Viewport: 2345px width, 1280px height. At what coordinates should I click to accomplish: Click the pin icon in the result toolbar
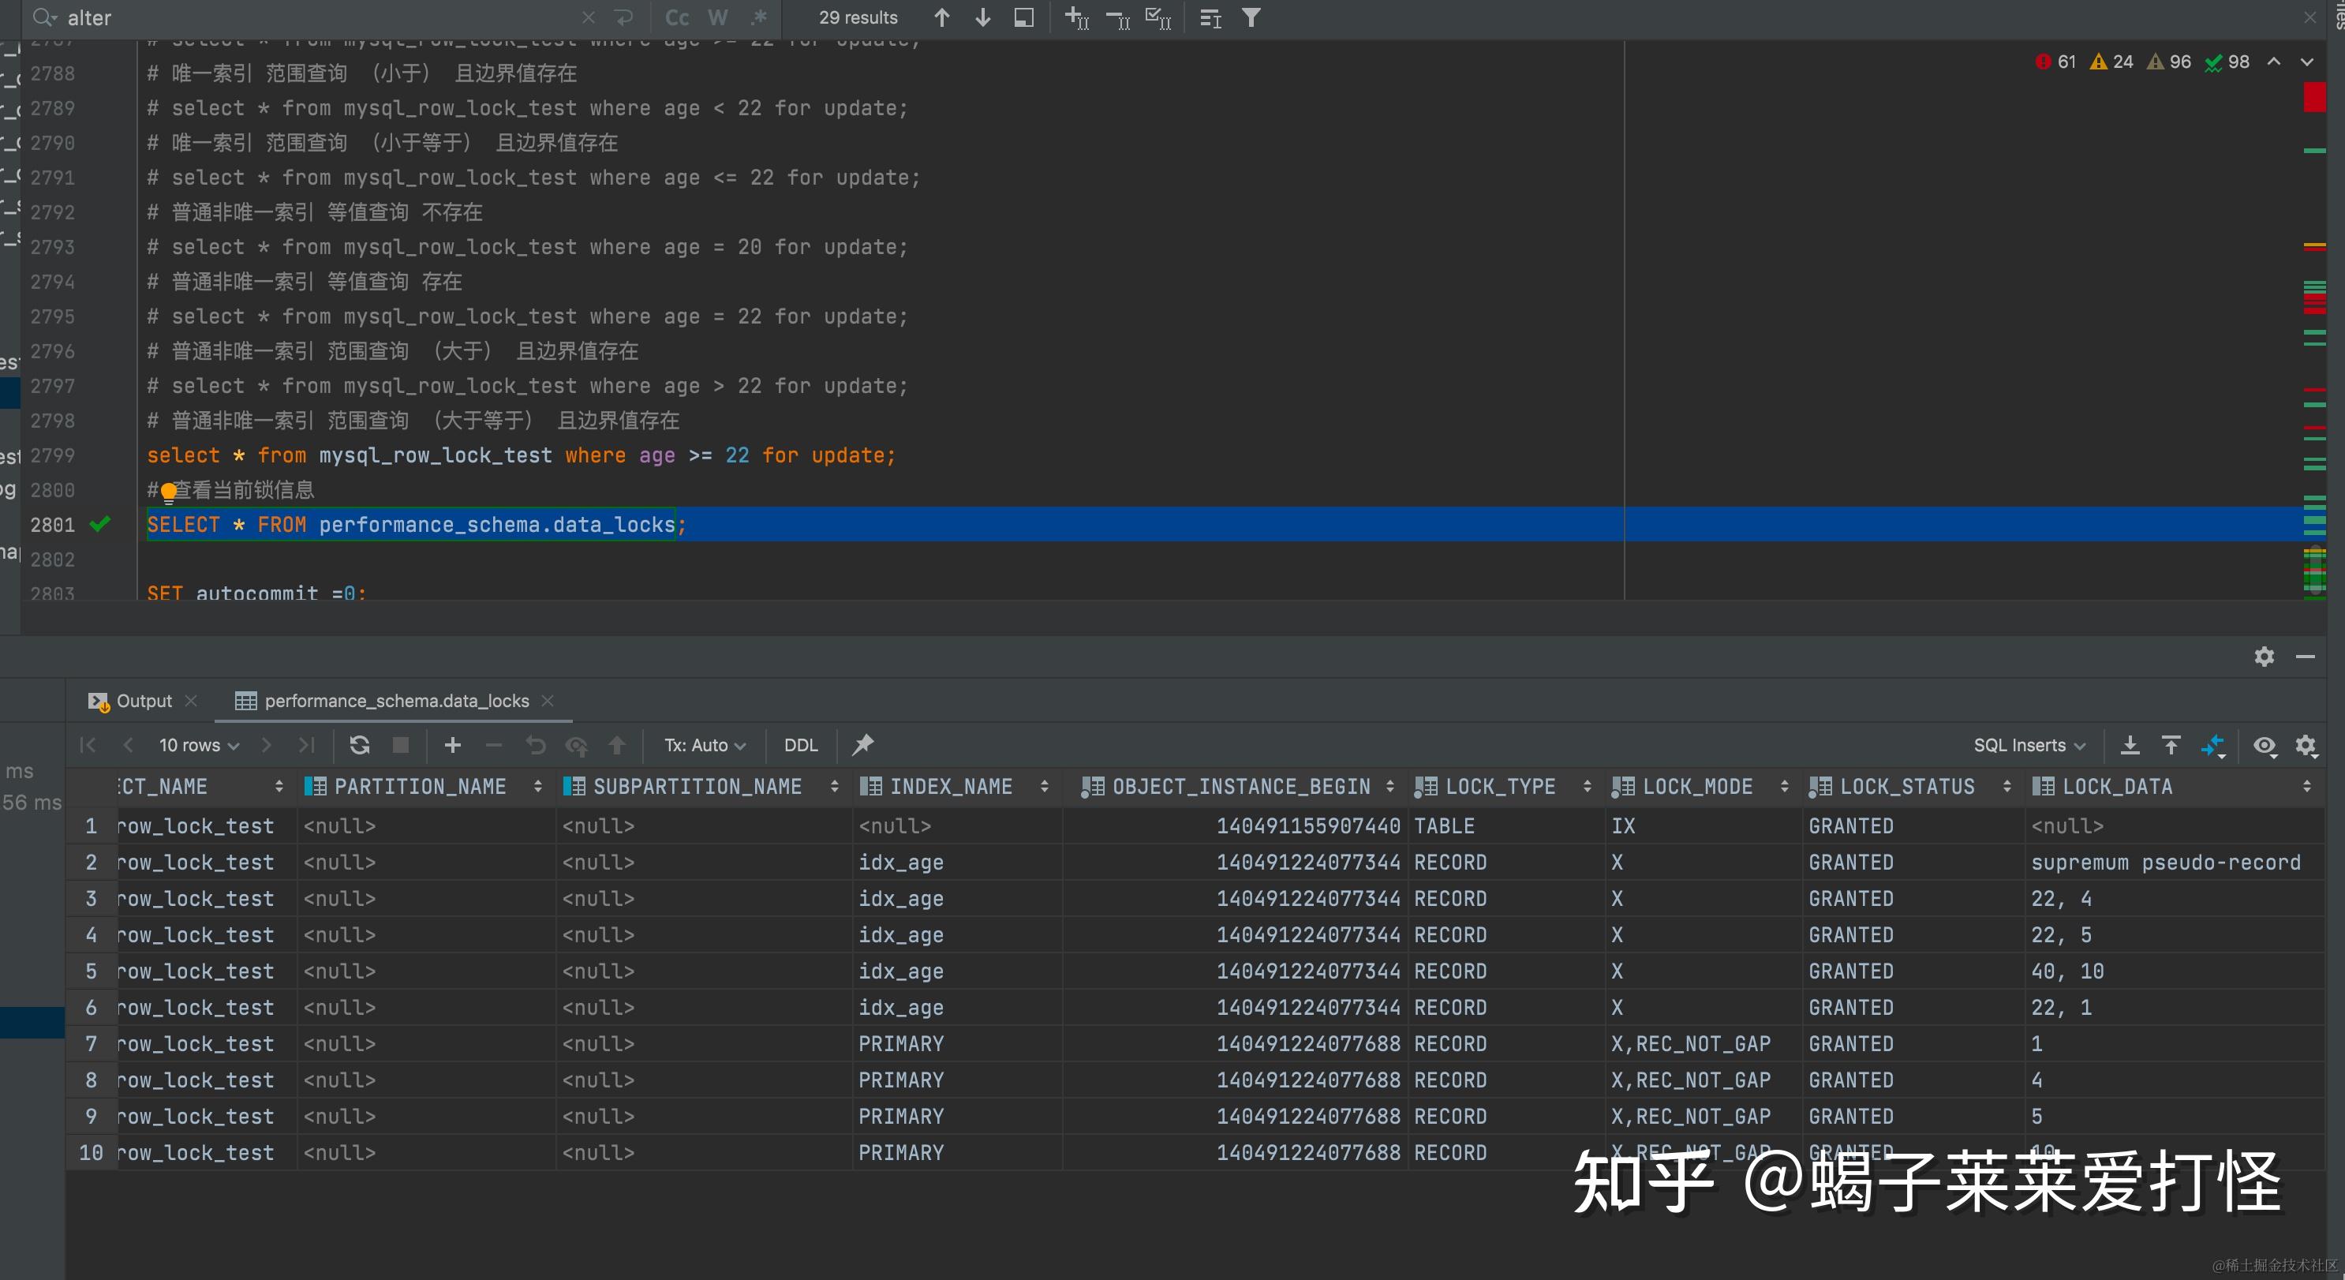pyautogui.click(x=861, y=745)
